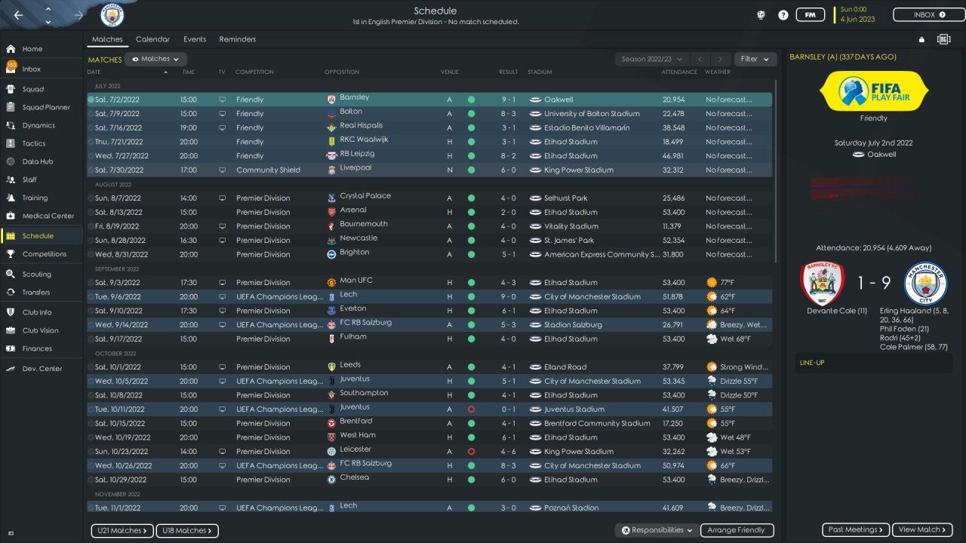Open the Responsibilities dropdown
Viewport: 966px width, 543px height.
[657, 530]
